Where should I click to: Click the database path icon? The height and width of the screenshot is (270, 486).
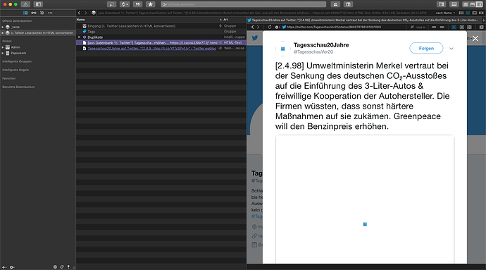[94, 13]
